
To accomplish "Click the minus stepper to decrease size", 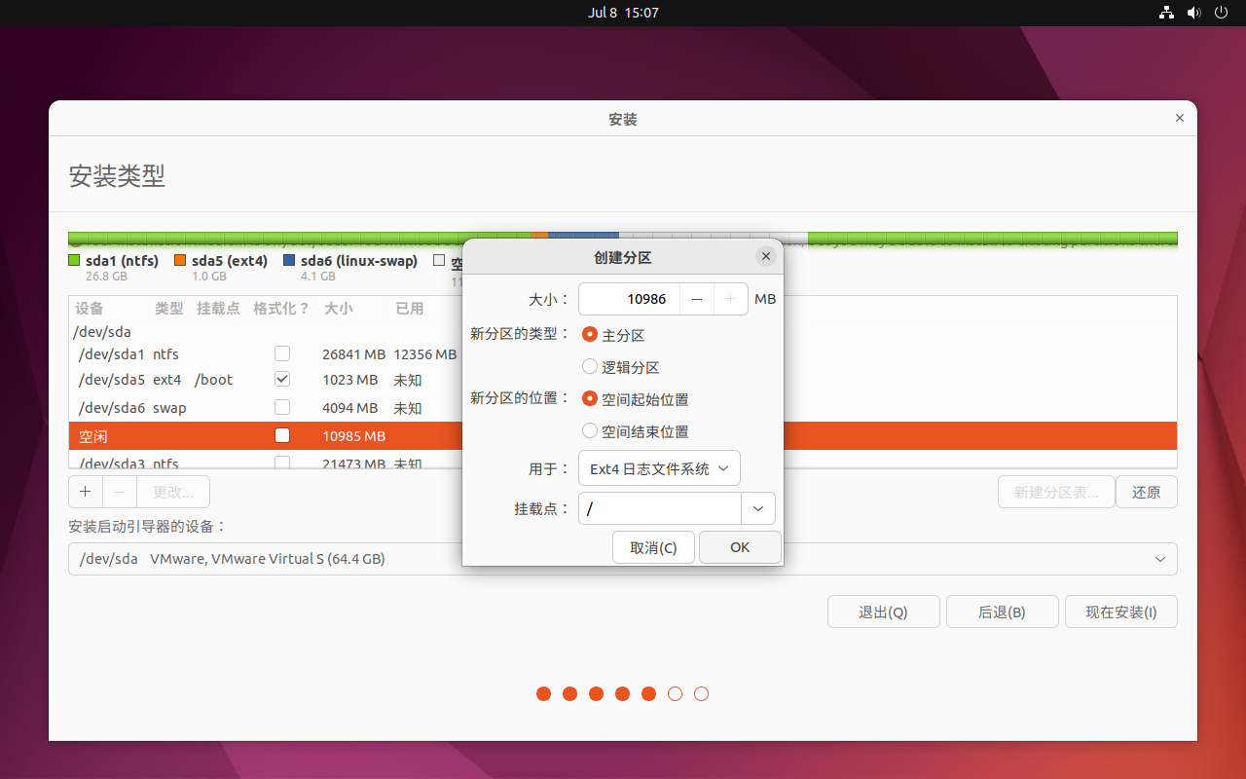I will pyautogui.click(x=697, y=299).
